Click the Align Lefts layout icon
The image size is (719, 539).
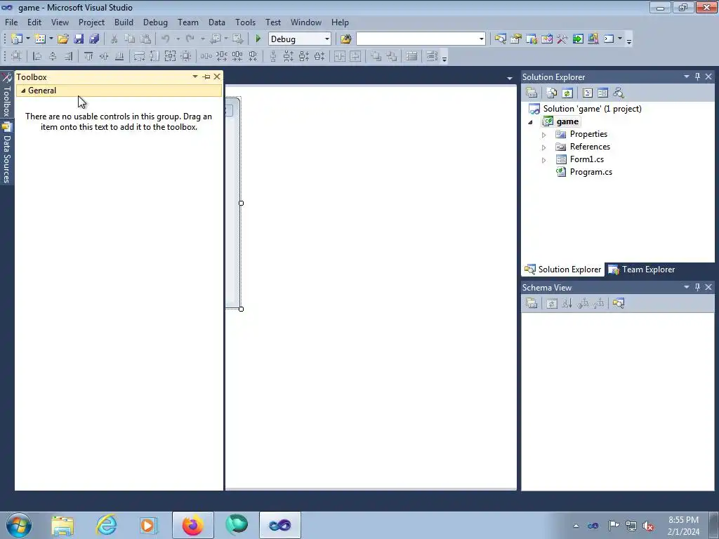(37, 56)
